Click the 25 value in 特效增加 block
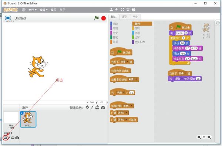This screenshot has width=222, height=146. pos(198,79)
